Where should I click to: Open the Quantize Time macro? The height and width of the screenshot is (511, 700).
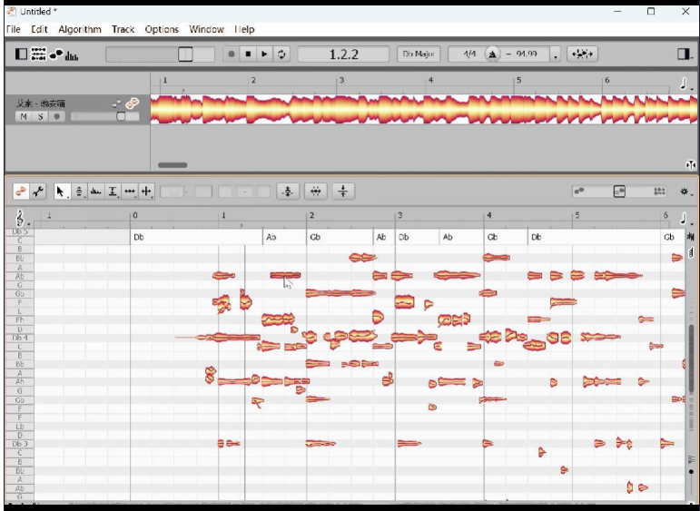[316, 192]
